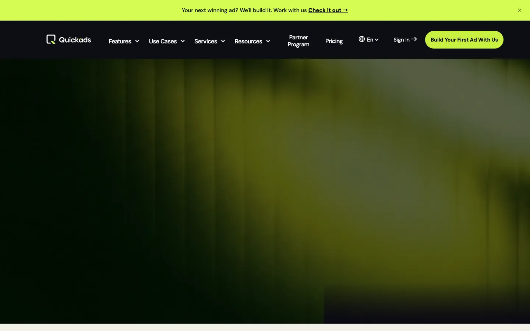Image resolution: width=530 pixels, height=331 pixels.
Task: Open the Resources menu
Action: 248,41
